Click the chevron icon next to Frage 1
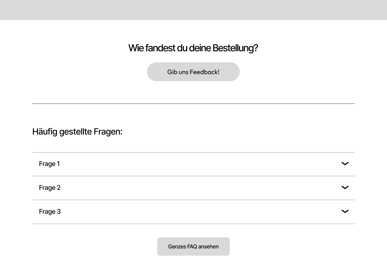This screenshot has height=275, width=387. 345,164
